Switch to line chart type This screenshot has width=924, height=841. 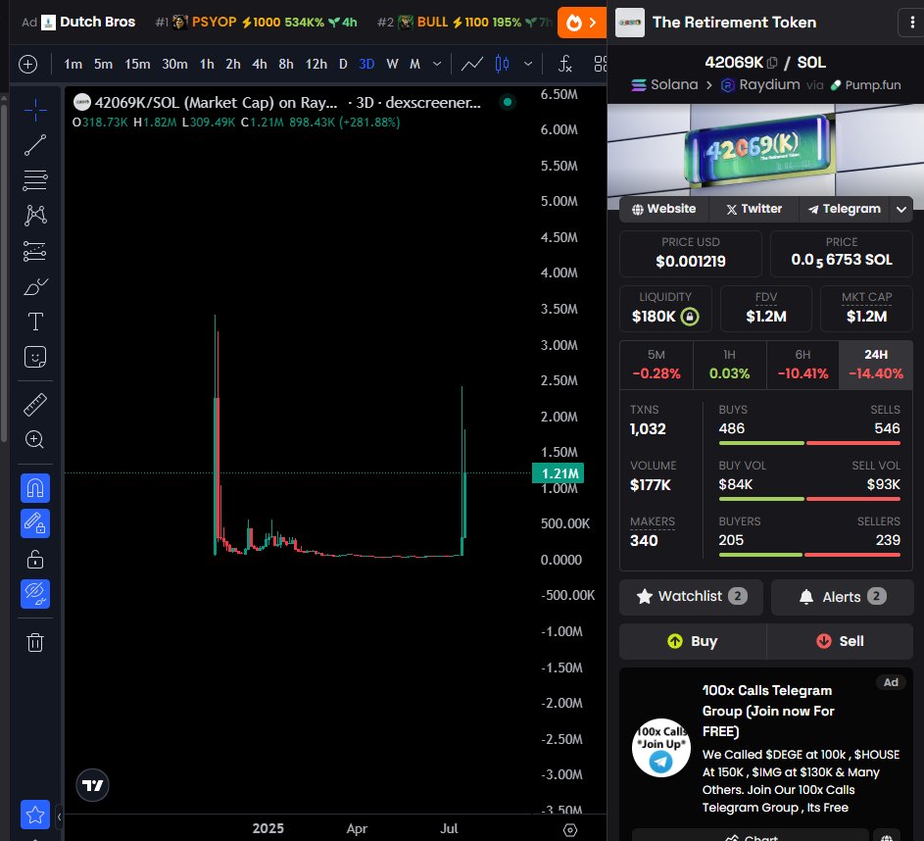472,64
